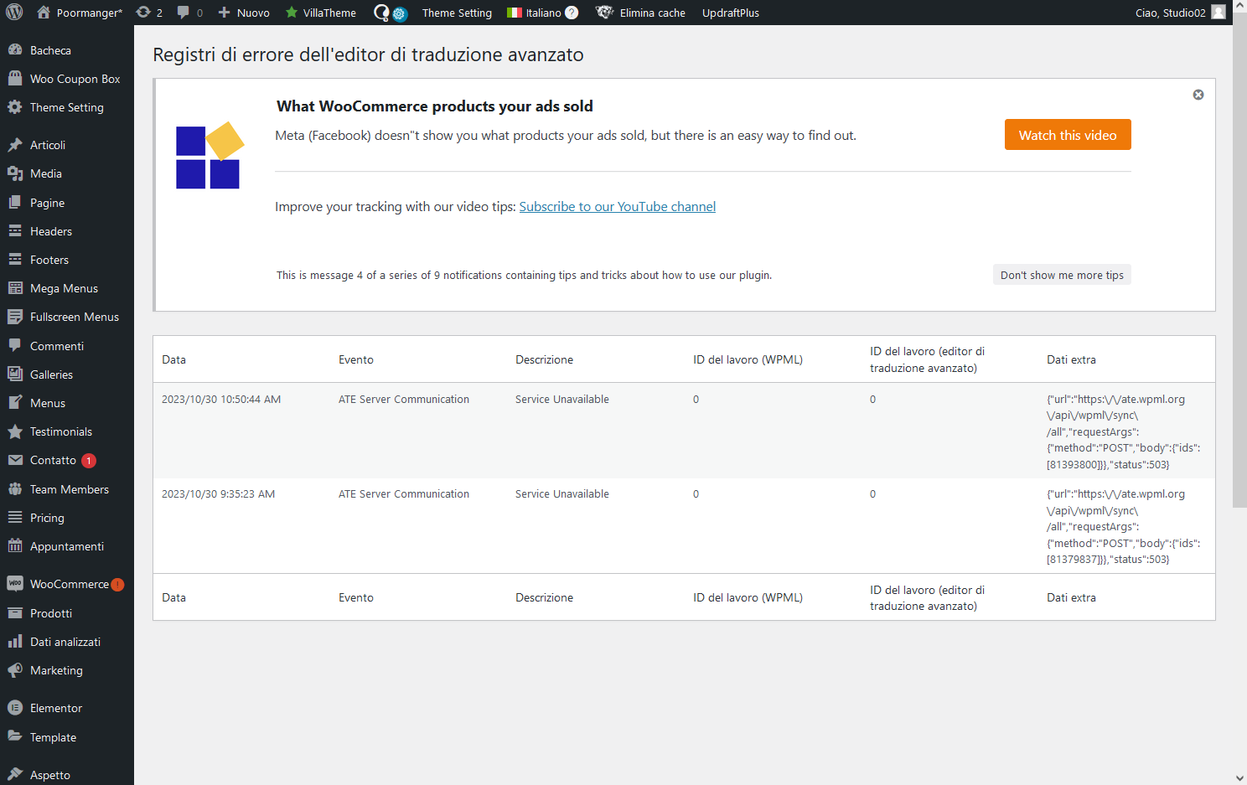Click the VillaTheme star icon

click(292, 13)
